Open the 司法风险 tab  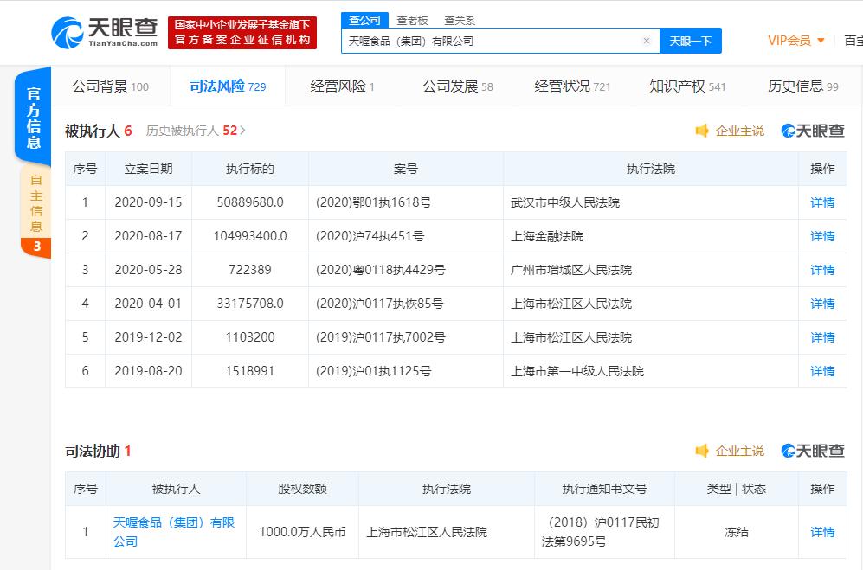click(228, 86)
